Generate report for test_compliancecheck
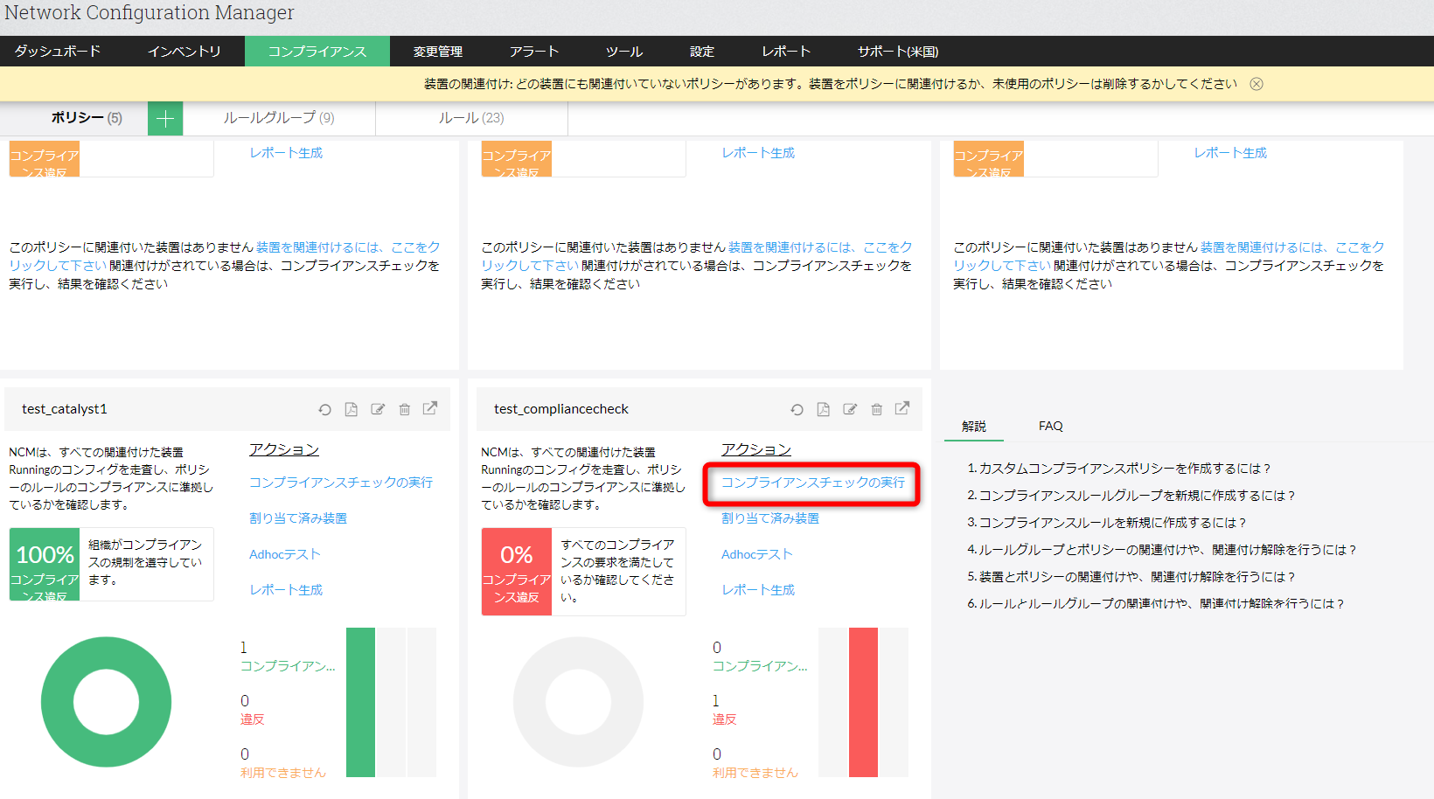Viewport: 1434px width, 799px height. click(758, 590)
